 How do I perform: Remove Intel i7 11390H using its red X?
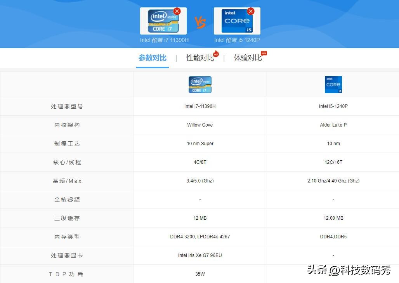tap(177, 11)
